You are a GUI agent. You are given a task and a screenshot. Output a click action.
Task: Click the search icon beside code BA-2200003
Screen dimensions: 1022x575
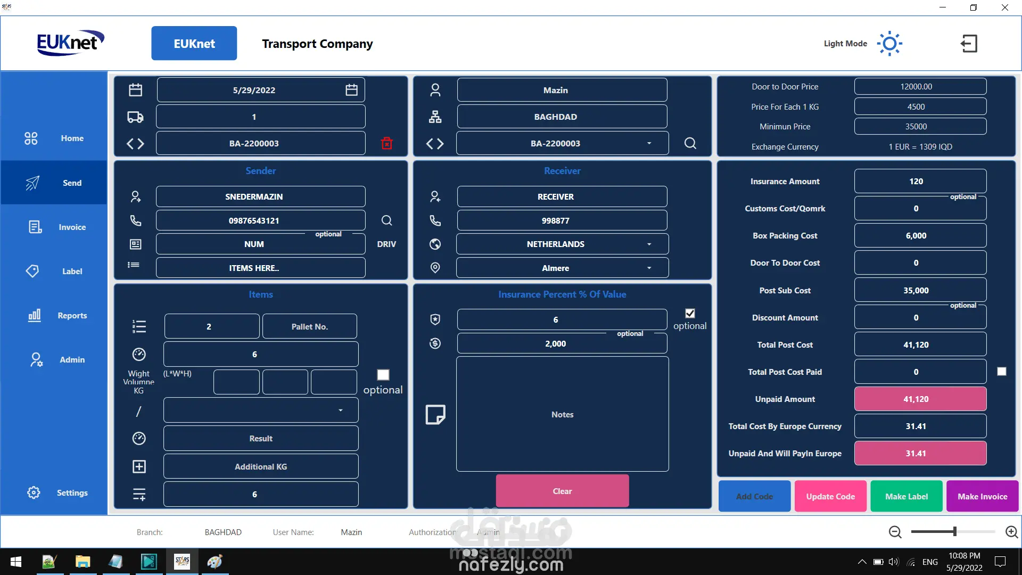[690, 143]
